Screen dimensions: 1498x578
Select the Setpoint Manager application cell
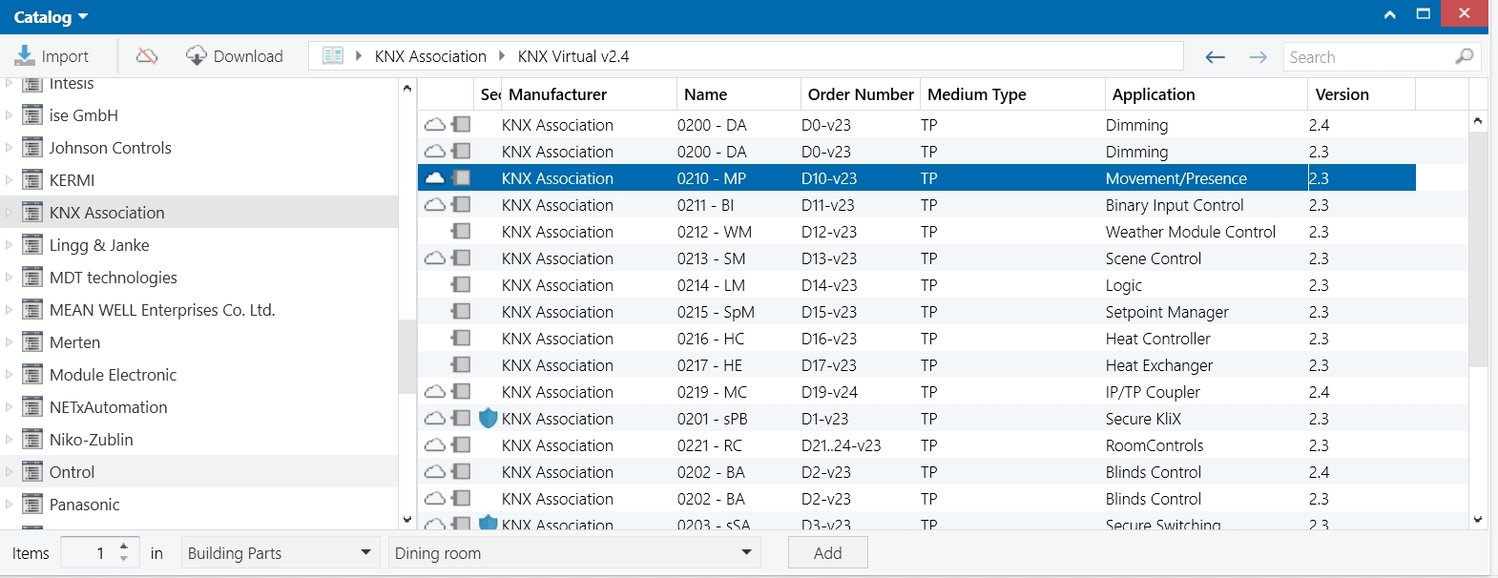[x=1167, y=312]
